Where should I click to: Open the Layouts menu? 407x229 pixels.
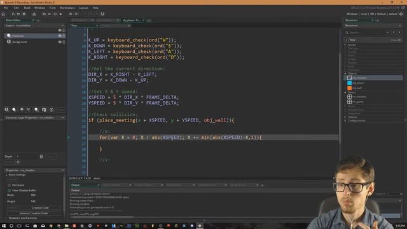(x=83, y=8)
